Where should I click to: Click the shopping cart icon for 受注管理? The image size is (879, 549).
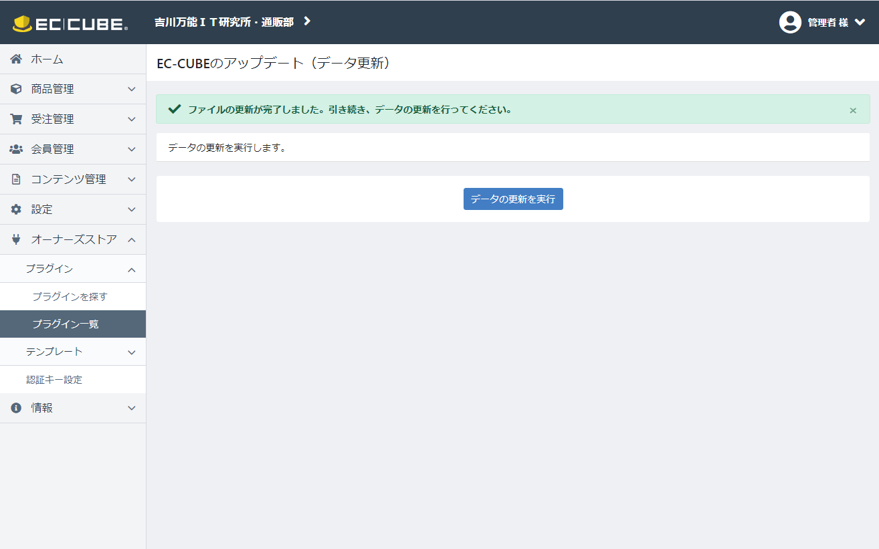[x=16, y=119]
